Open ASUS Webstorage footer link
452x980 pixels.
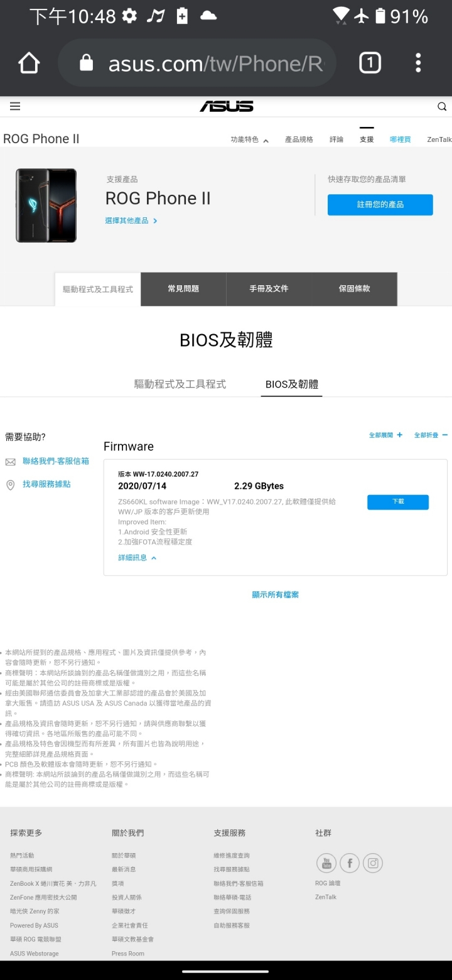point(35,954)
